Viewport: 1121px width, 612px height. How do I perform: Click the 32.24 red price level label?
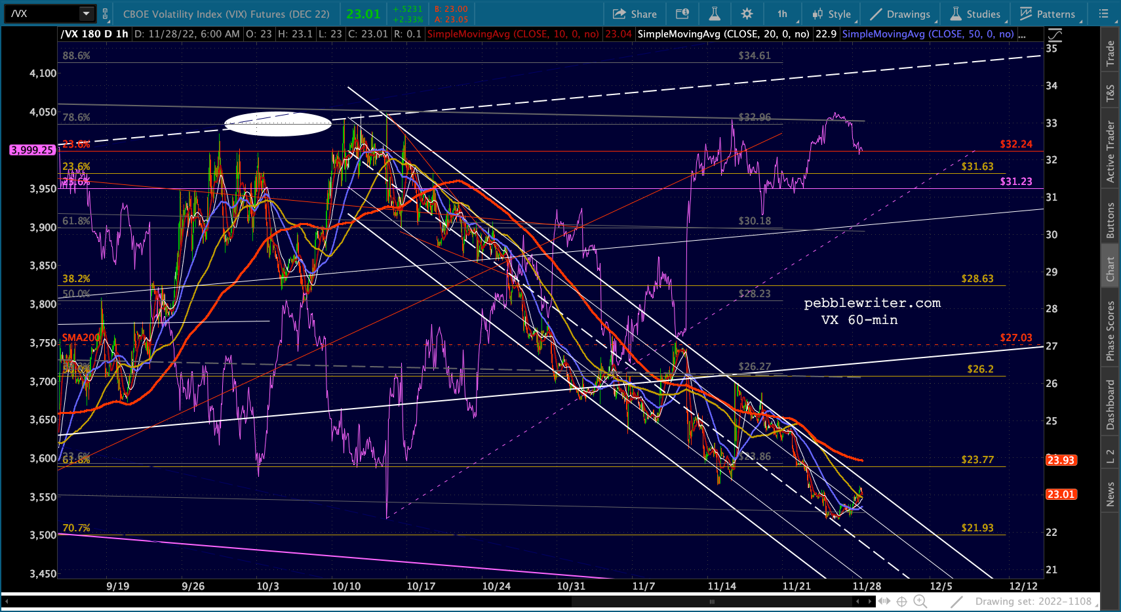pyautogui.click(x=1016, y=144)
